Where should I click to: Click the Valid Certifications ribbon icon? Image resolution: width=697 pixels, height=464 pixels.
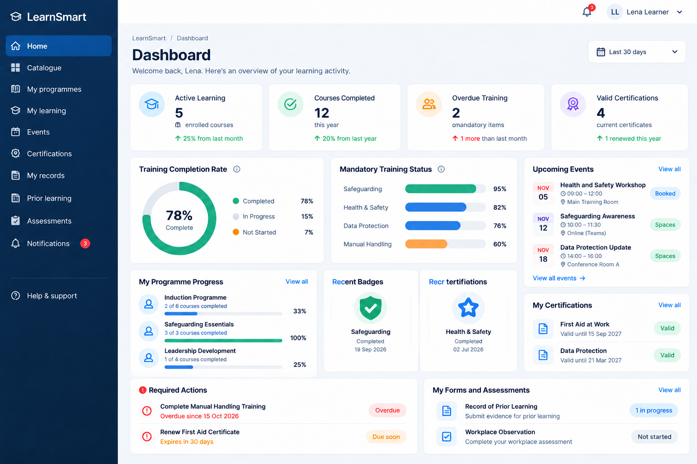tap(573, 104)
